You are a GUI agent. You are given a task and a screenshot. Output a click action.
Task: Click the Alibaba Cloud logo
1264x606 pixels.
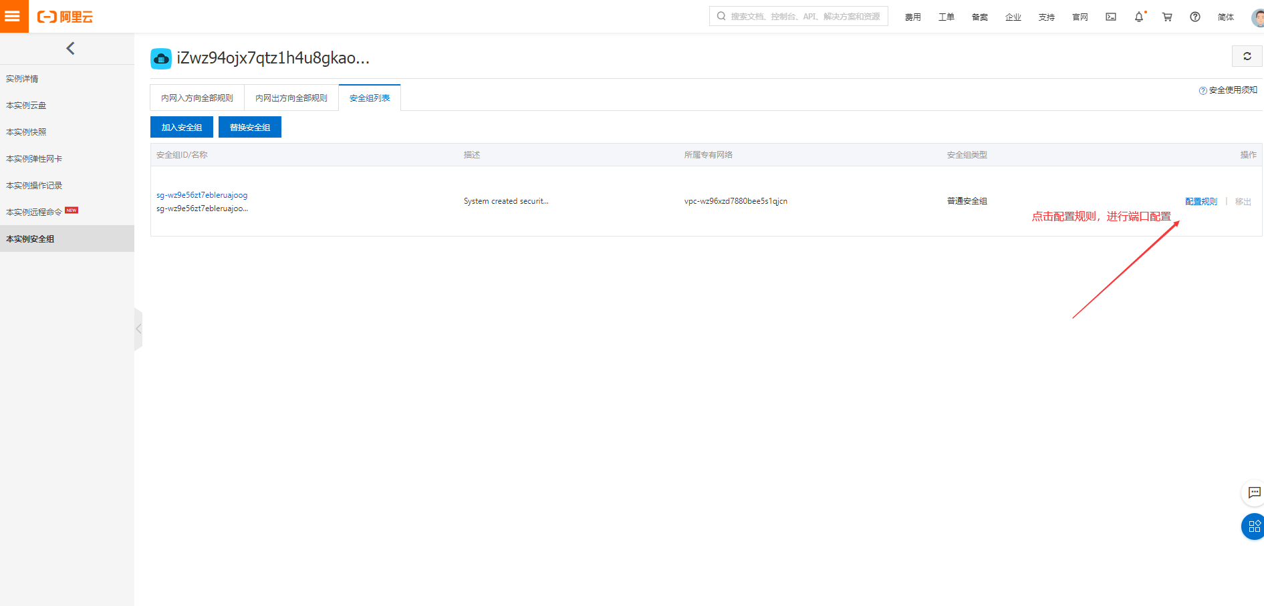pyautogui.click(x=64, y=17)
